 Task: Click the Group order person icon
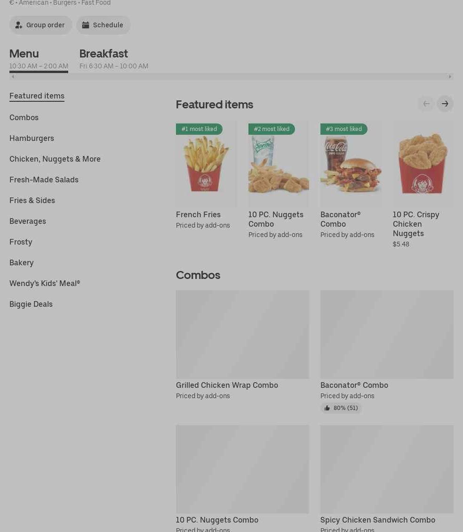coord(19,25)
